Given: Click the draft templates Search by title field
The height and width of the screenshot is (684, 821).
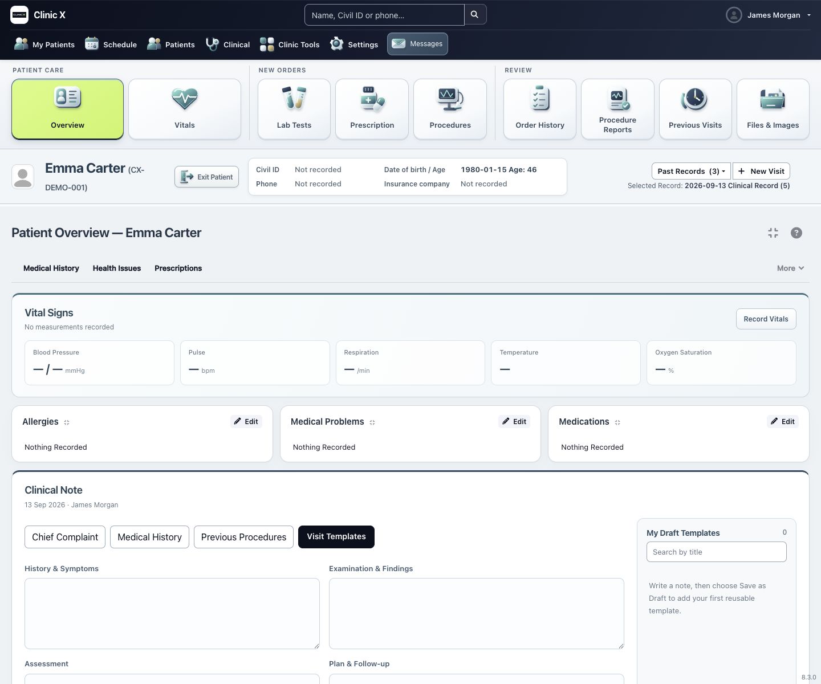Looking at the screenshot, I should [x=716, y=552].
